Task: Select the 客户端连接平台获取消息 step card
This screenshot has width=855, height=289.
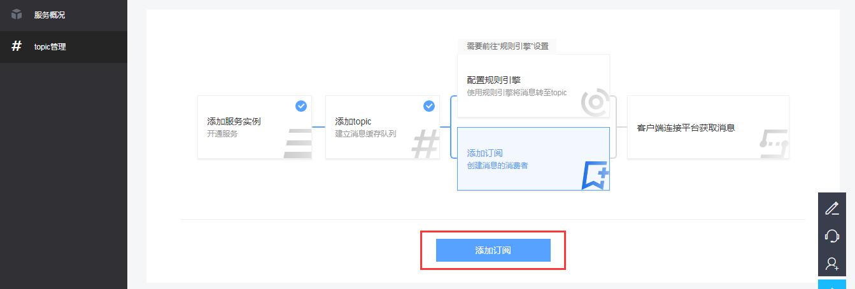Action: point(708,127)
